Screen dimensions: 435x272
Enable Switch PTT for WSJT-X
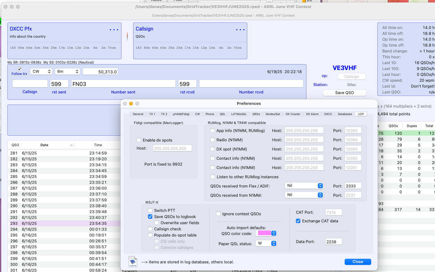coord(150,211)
